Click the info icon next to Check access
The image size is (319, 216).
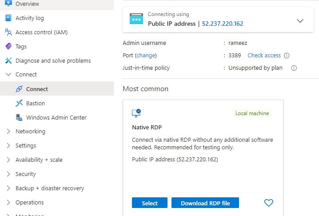(287, 56)
